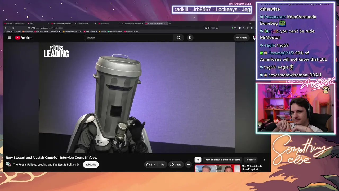Open the 10/10 Memes bookmark folder
339x191 pixels.
pyautogui.click(x=16, y=32)
